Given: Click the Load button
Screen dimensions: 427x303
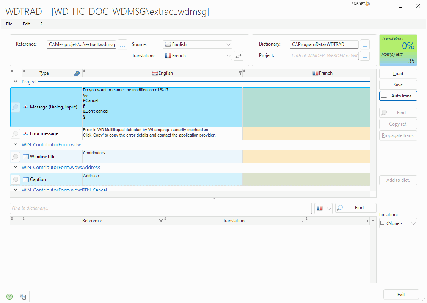Looking at the screenshot, I should pos(398,74).
